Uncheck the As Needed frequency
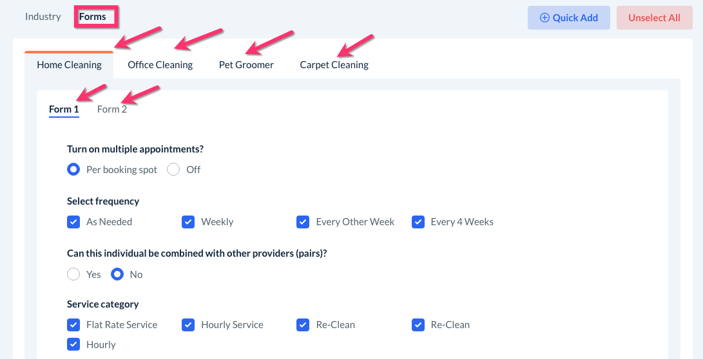 pos(73,222)
